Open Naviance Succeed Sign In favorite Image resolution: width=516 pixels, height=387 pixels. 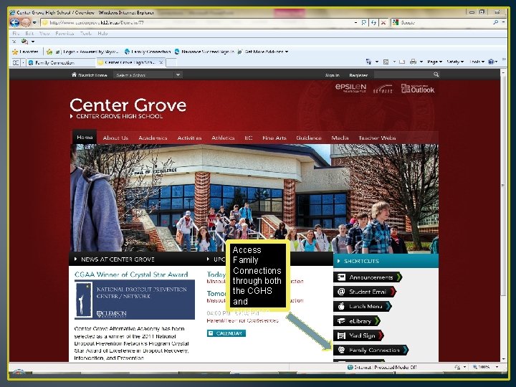(x=205, y=52)
